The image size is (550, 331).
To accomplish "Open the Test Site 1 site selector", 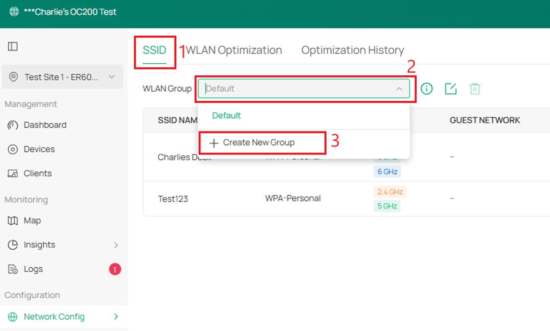I will pos(62,77).
